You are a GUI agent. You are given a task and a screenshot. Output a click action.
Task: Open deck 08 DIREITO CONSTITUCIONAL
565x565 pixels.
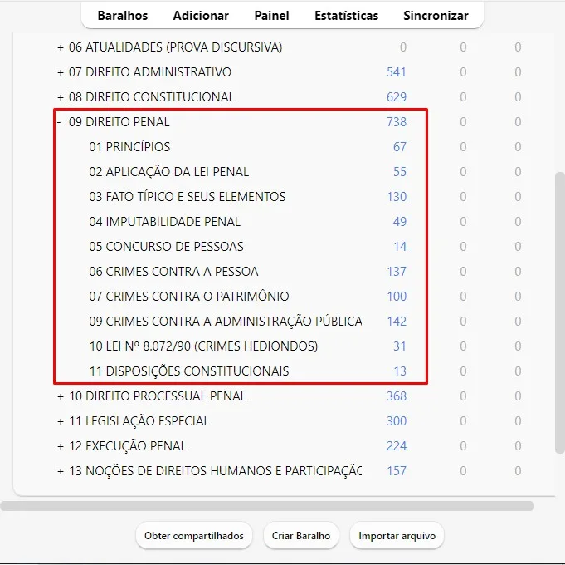(x=151, y=97)
